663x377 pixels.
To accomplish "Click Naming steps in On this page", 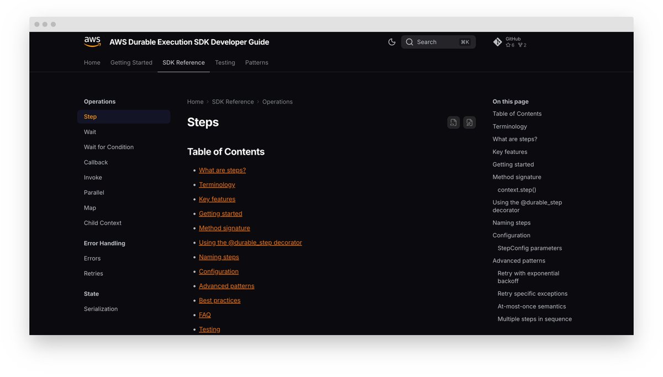I will (512, 223).
